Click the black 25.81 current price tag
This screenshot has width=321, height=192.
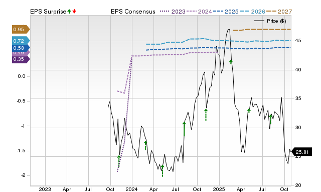(301, 152)
